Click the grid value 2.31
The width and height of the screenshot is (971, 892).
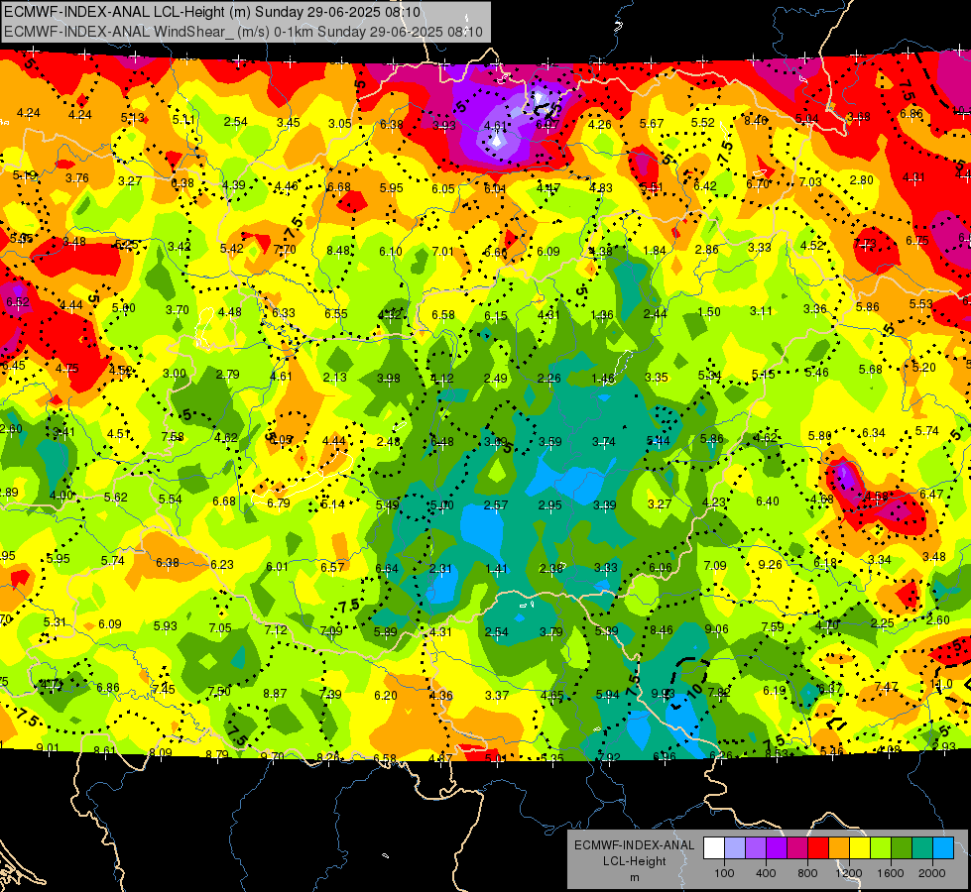[x=440, y=568]
